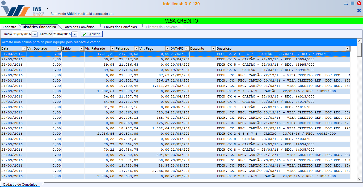This screenshot has width=363, height=187.
Task: Select the row with REC. 43993/000
Action: [x=175, y=54]
